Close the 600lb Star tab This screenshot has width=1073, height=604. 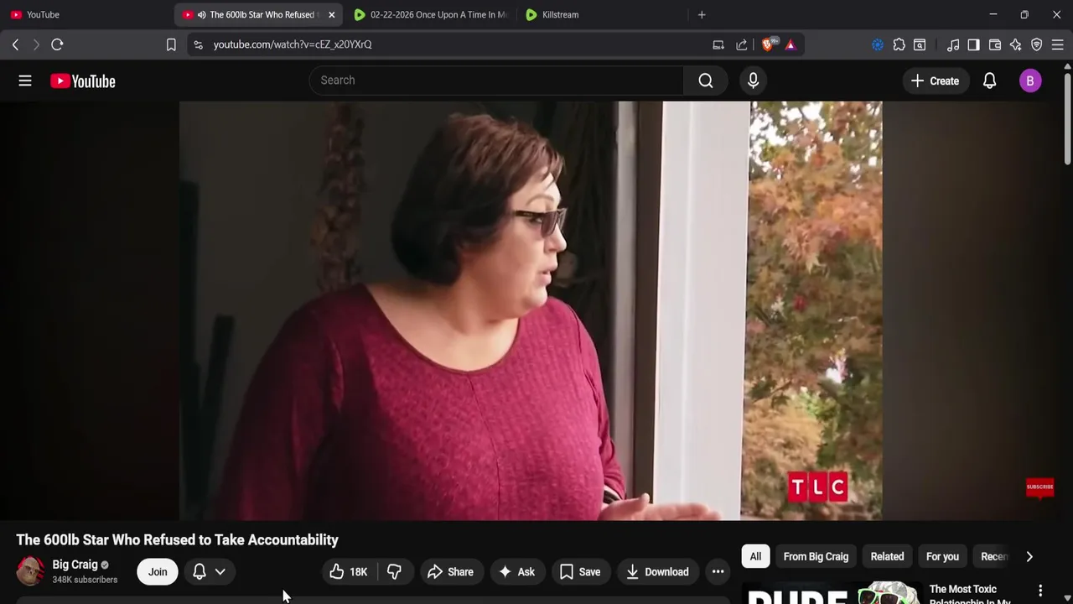tap(331, 14)
